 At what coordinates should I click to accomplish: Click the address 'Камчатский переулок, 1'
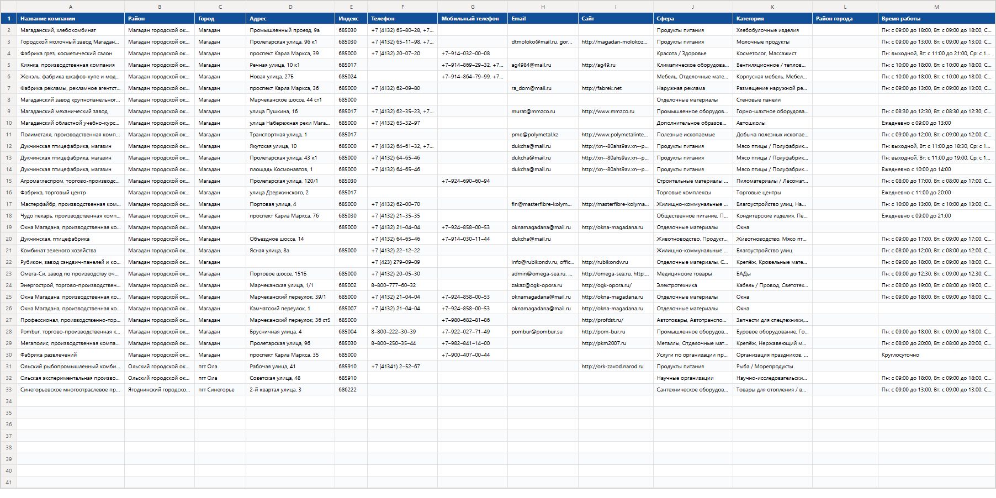tap(290, 309)
